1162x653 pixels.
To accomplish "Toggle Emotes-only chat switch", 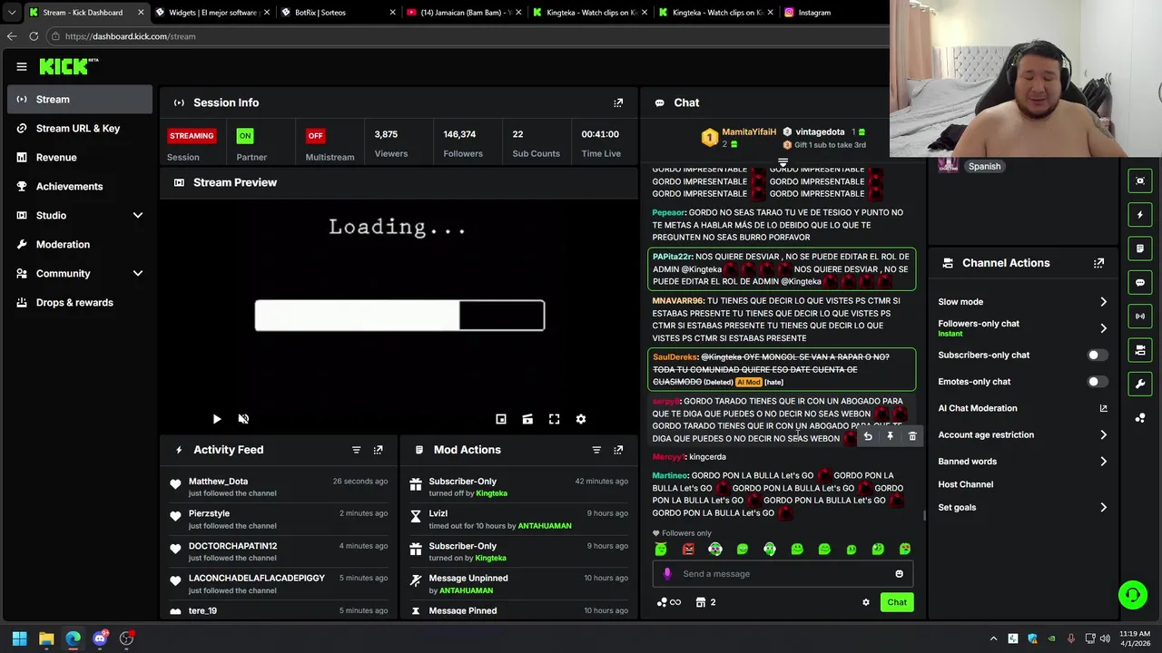I will 1098,382.
